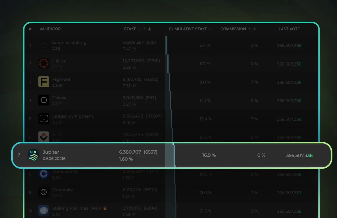Click the STAKE column header label
The image size is (337, 218).
coord(130,29)
